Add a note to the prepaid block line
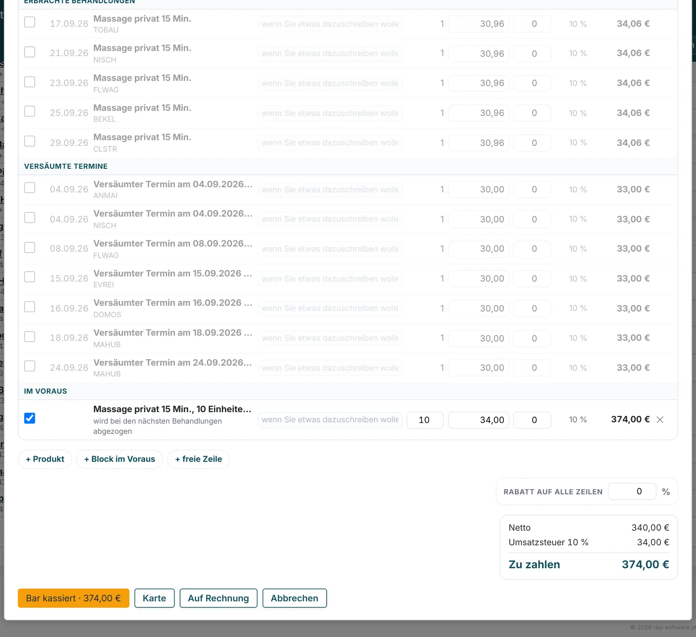 (330, 420)
